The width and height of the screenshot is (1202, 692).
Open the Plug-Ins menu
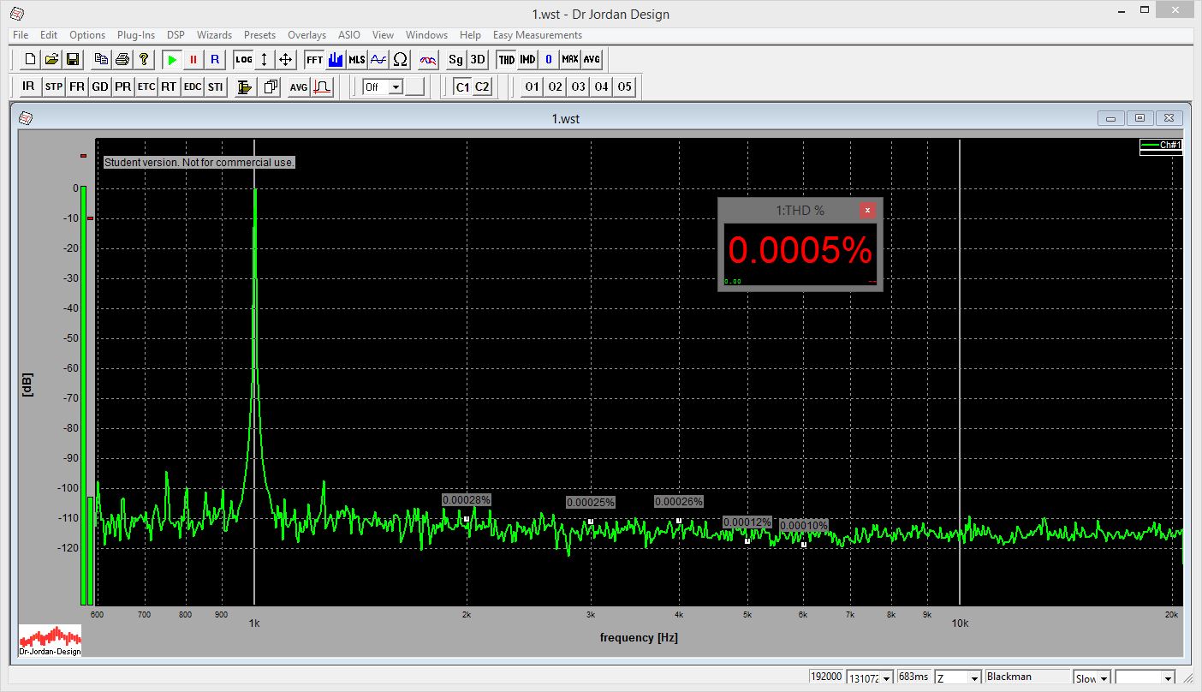coord(136,35)
